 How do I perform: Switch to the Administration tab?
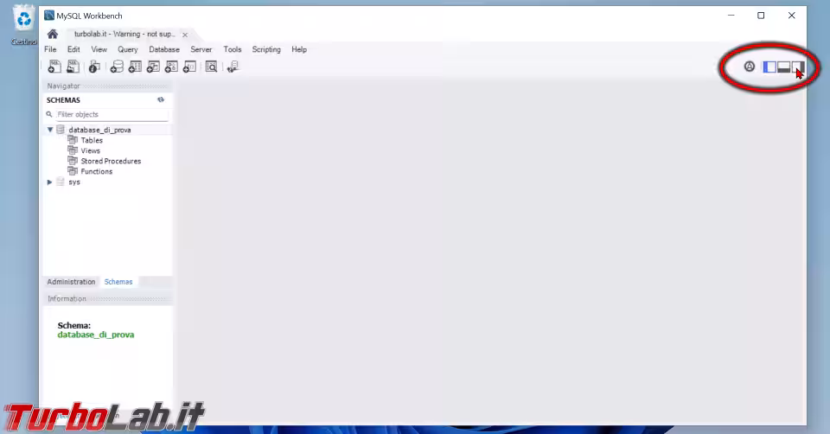pos(71,282)
